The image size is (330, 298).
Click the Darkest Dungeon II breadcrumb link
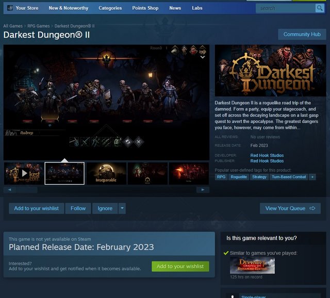tap(74, 26)
